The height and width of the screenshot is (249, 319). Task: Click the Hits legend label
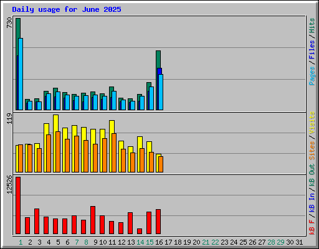[x=312, y=26]
